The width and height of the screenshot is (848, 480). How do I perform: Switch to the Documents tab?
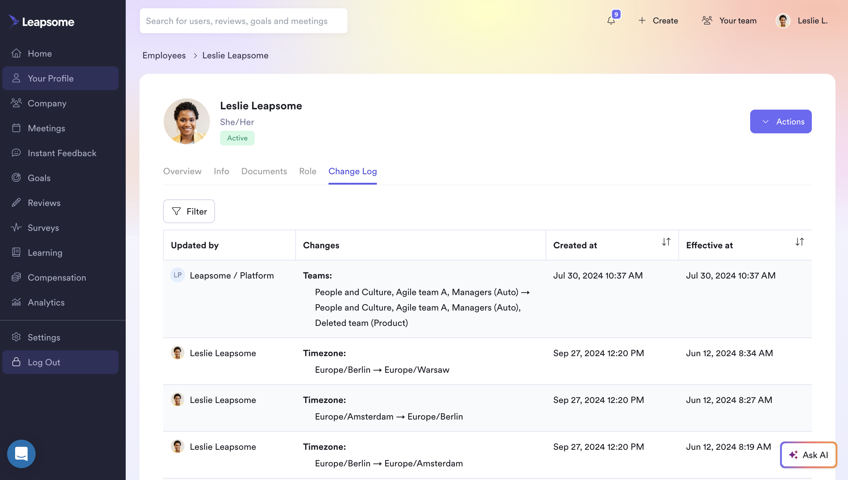[264, 171]
